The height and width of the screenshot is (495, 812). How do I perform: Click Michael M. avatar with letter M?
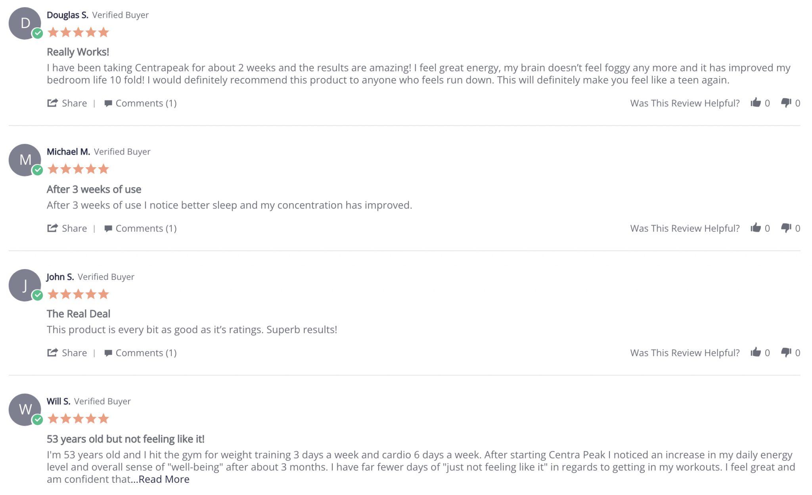coord(25,160)
